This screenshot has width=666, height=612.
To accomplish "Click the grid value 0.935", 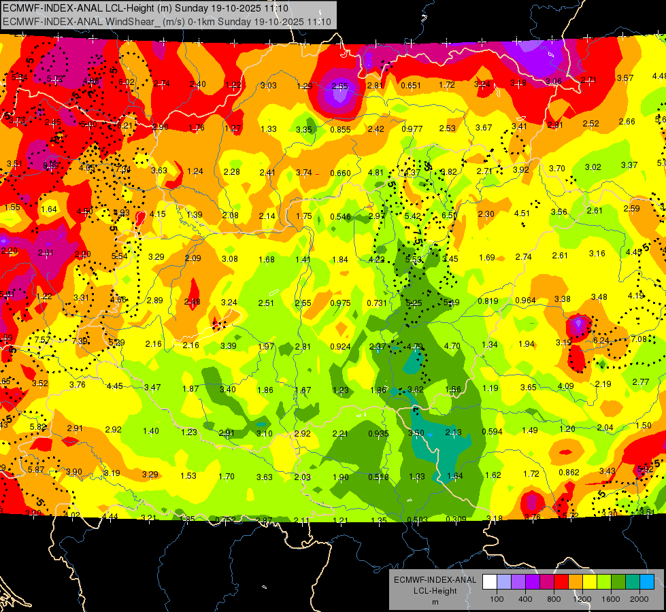I will pos(378,434).
